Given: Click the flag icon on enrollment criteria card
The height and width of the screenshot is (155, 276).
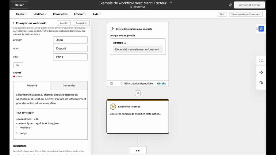Looking at the screenshot, I should click(113, 29).
